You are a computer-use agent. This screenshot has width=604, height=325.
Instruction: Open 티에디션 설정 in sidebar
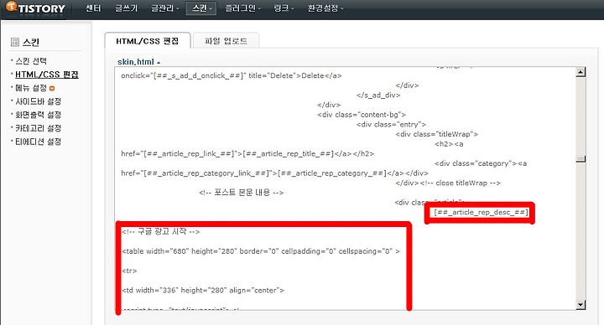pos(38,142)
